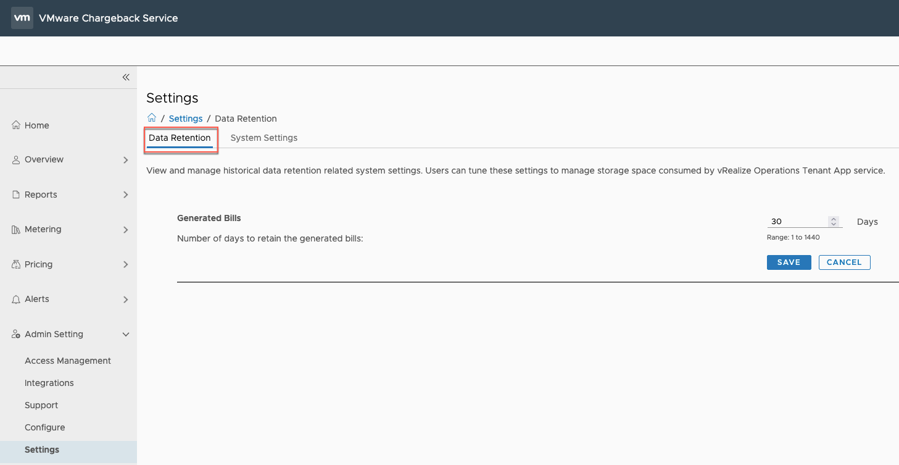Expand the Reports section chevron

click(x=126, y=195)
